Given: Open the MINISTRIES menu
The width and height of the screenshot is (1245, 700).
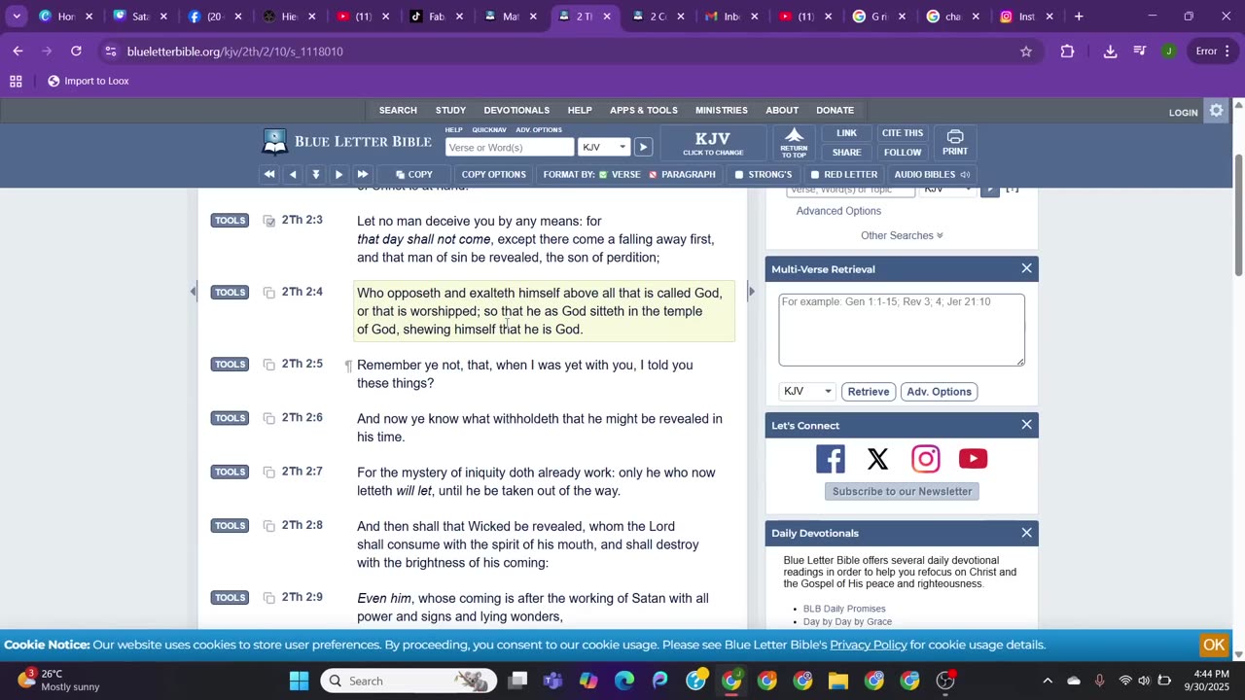Looking at the screenshot, I should pos(722,111).
